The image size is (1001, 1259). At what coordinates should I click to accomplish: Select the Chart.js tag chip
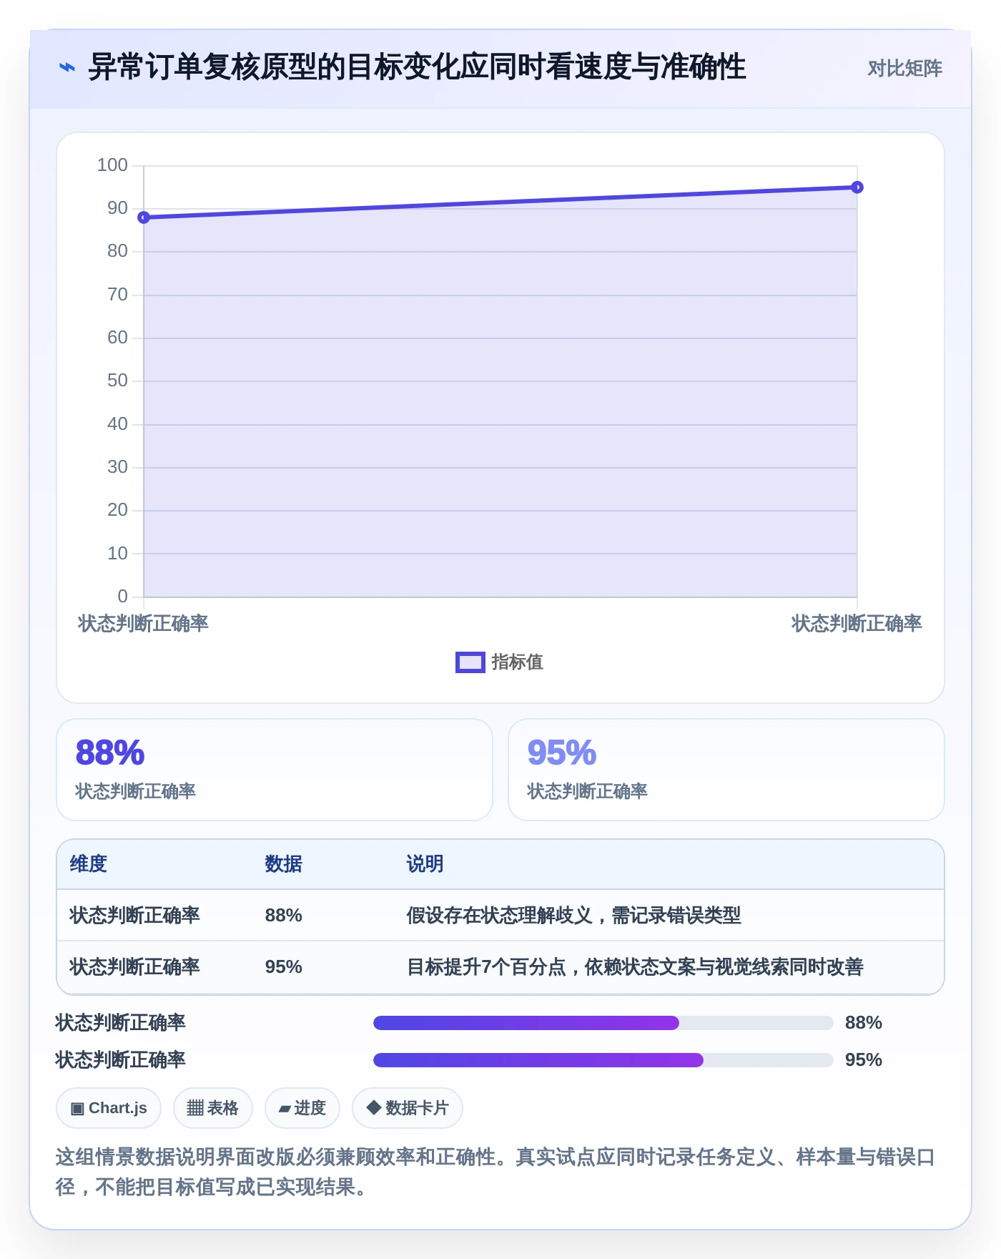tap(109, 1108)
